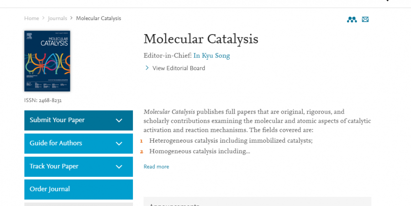
Task: Go to Home in the breadcrumb
Action: (32, 18)
